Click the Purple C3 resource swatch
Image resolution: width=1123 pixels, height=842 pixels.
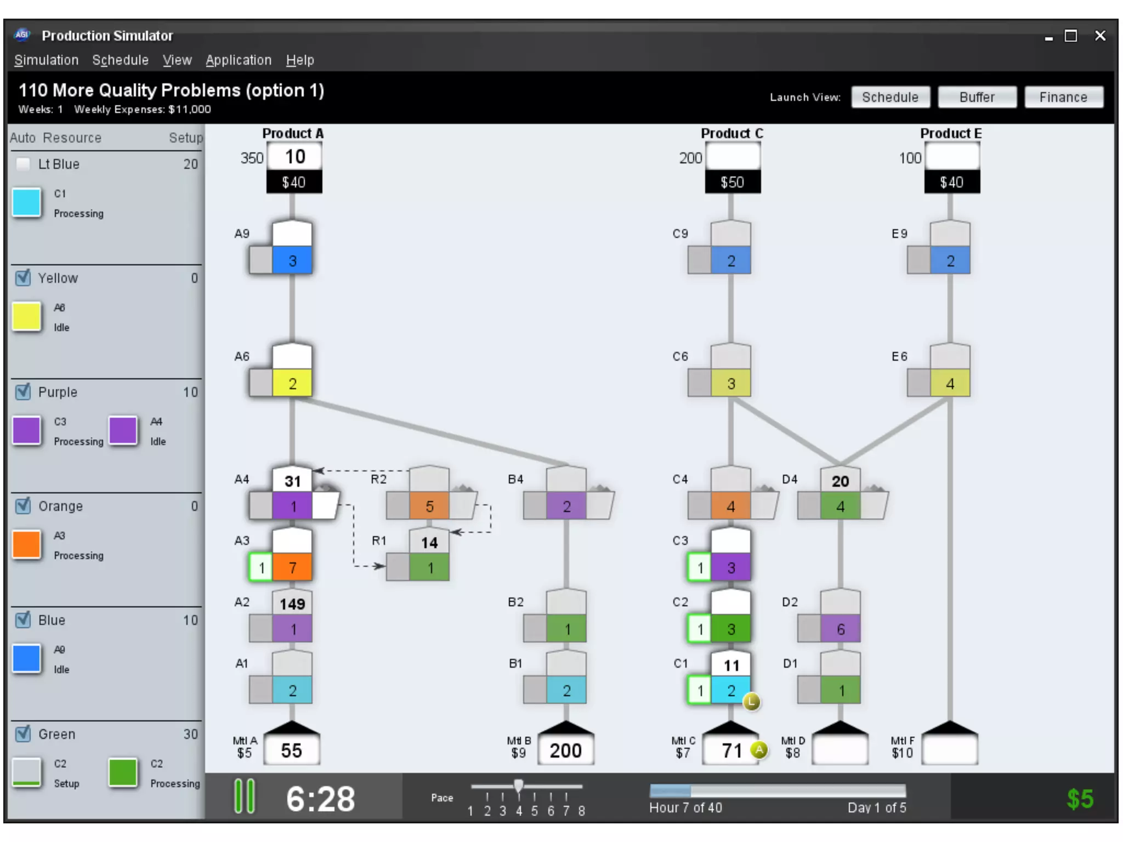click(x=26, y=430)
